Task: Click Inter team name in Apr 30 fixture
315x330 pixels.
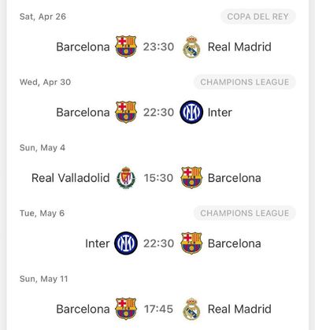Action: click(220, 113)
